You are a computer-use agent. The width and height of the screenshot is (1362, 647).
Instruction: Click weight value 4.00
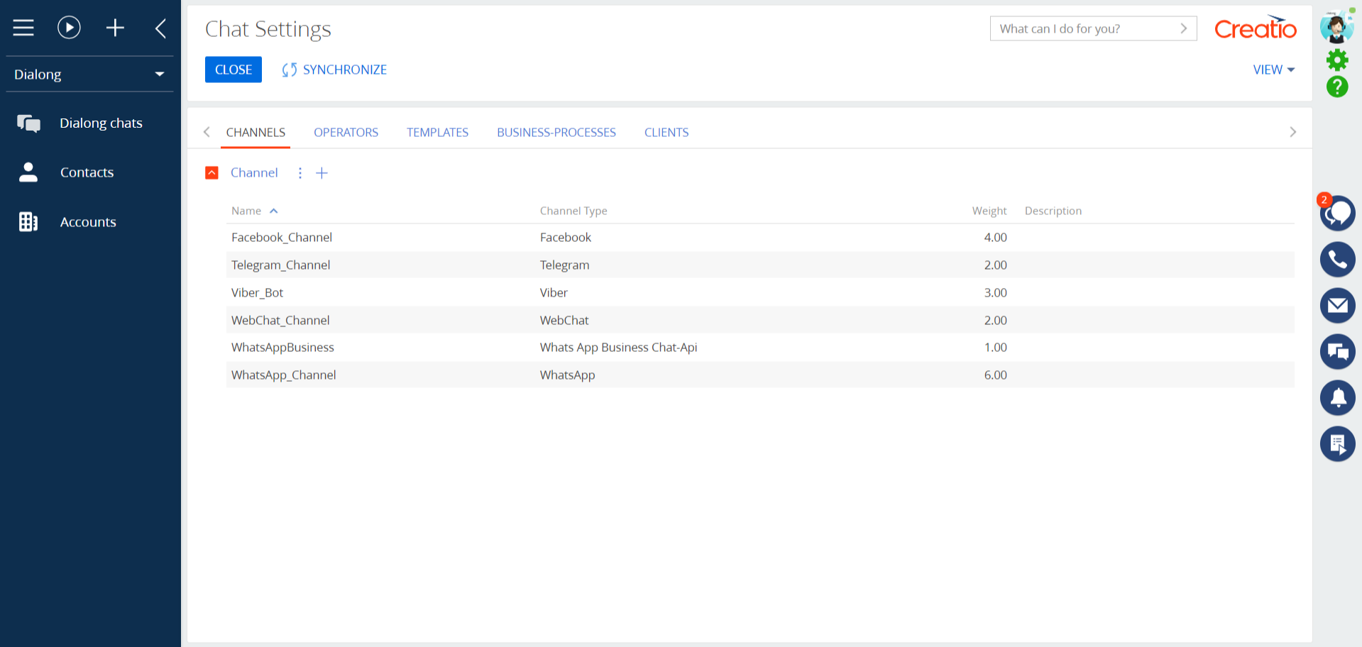pos(995,238)
